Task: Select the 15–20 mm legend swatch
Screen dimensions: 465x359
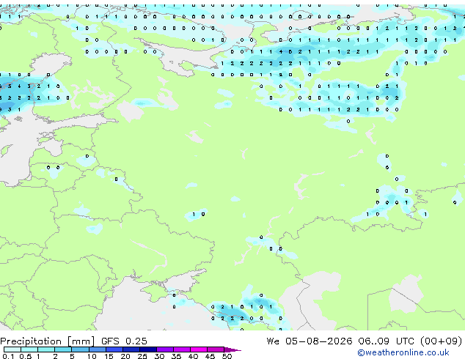Action: tap(114, 349)
